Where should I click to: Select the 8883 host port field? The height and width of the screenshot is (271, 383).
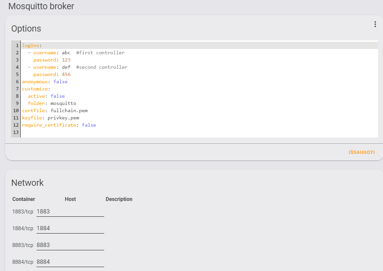click(70, 245)
